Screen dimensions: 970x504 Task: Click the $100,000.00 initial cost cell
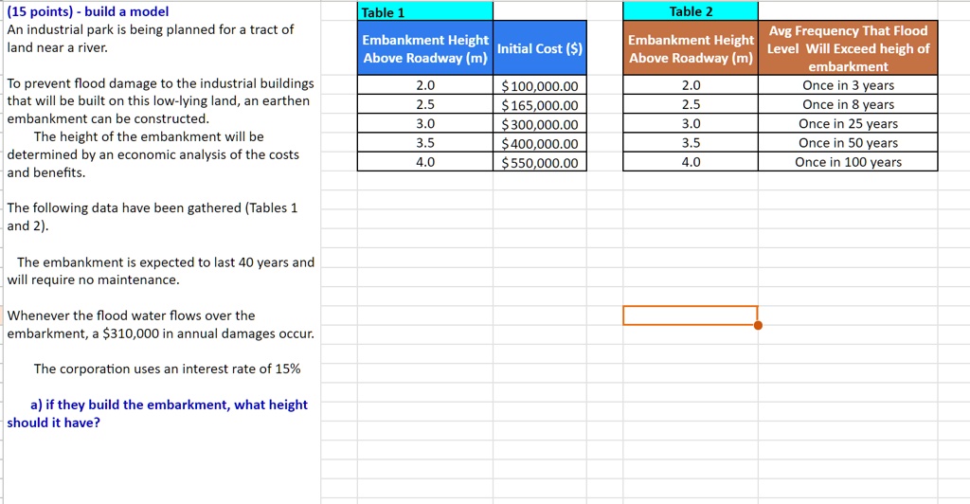[x=539, y=85]
